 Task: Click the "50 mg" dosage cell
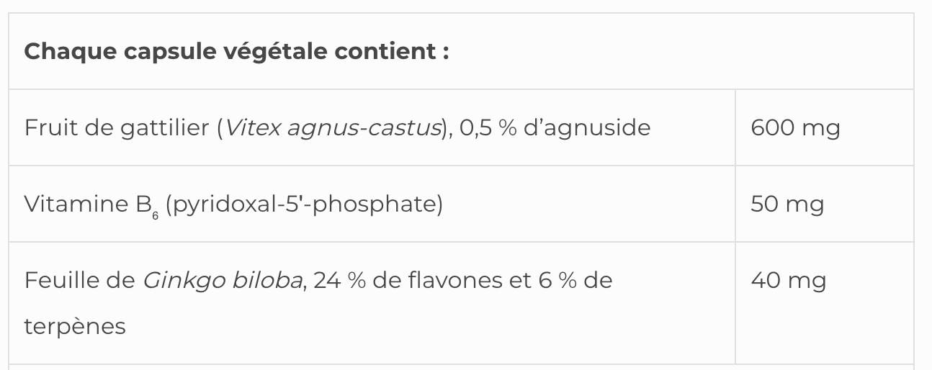click(x=787, y=204)
